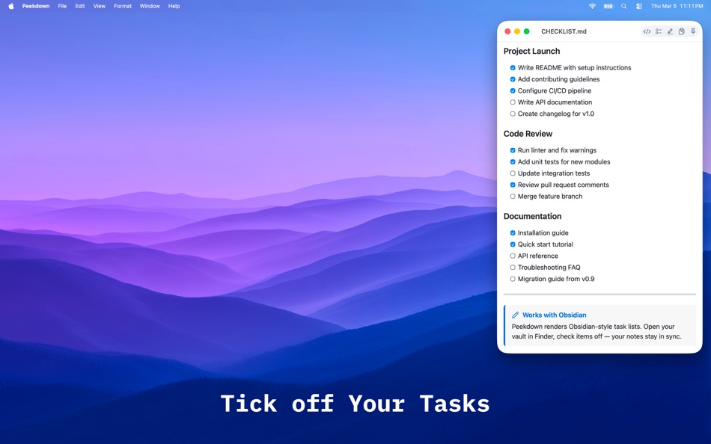Check the API reference task

click(x=513, y=256)
